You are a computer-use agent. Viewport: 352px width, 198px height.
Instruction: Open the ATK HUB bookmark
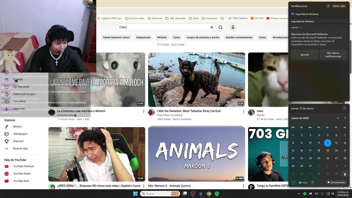(257, 18)
